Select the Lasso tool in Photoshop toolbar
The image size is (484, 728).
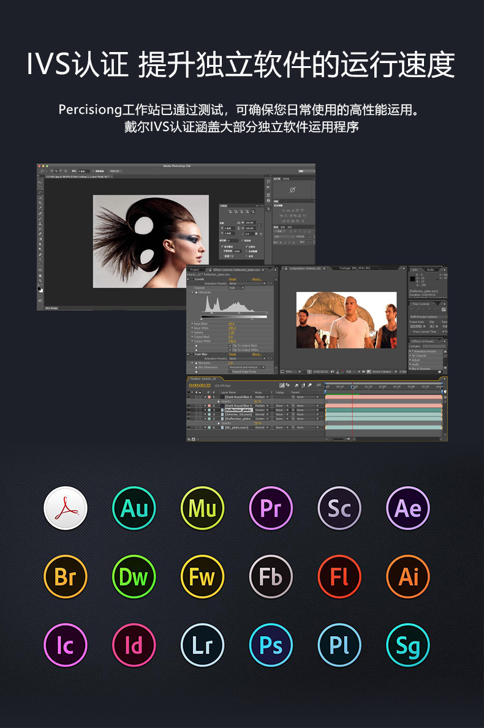click(40, 193)
